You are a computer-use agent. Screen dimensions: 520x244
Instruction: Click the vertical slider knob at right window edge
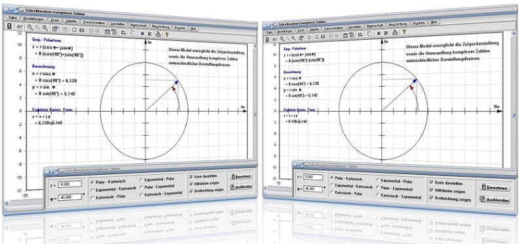point(513,115)
